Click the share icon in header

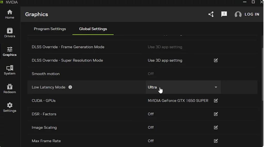coord(211,14)
